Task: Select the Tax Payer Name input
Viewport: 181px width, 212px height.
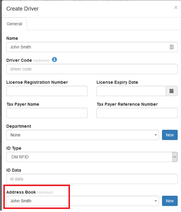Action: pyautogui.click(x=47, y=113)
